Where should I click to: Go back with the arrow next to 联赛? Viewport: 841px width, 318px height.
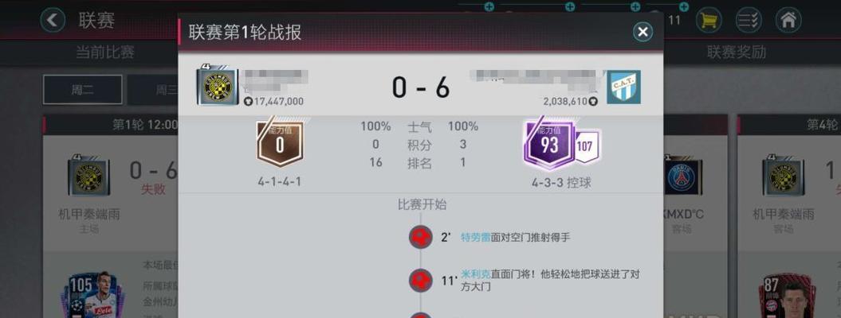(x=53, y=21)
